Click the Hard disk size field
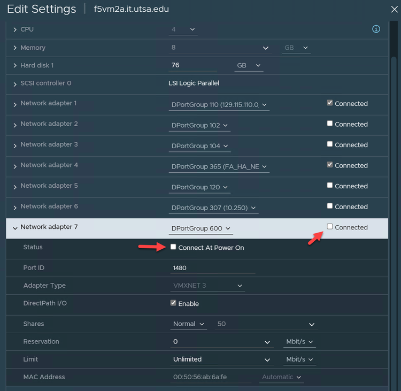The width and height of the screenshot is (401, 391). point(192,65)
